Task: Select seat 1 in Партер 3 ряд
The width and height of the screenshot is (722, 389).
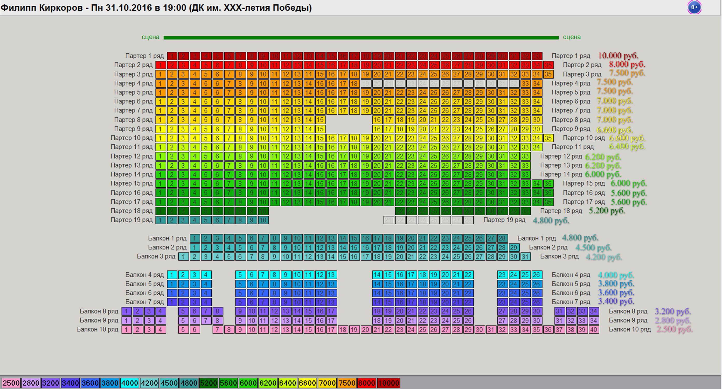Action: [x=160, y=74]
